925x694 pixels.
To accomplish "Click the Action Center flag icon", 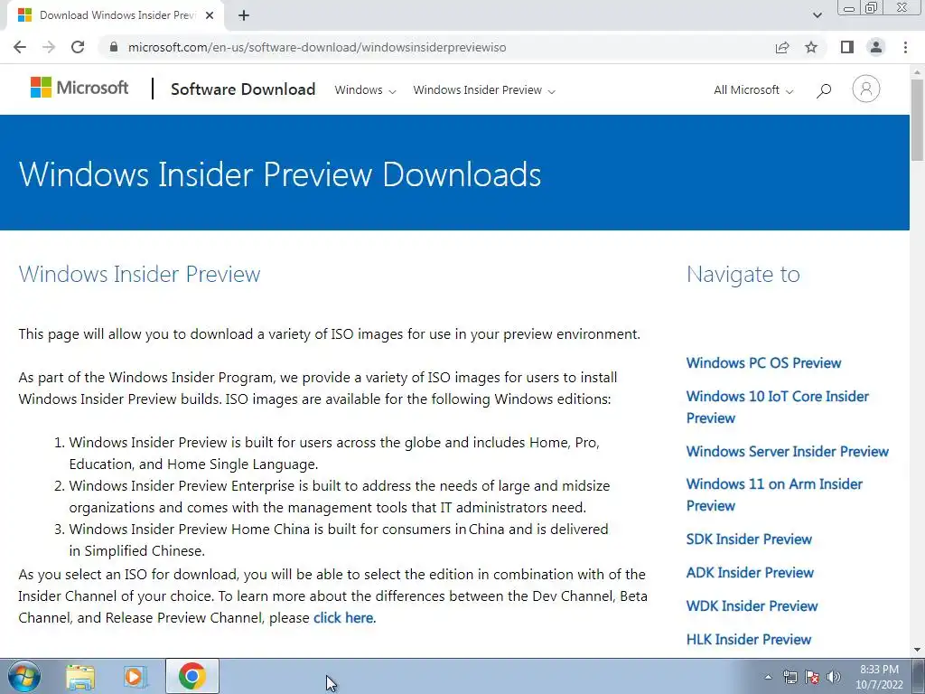I will [812, 677].
